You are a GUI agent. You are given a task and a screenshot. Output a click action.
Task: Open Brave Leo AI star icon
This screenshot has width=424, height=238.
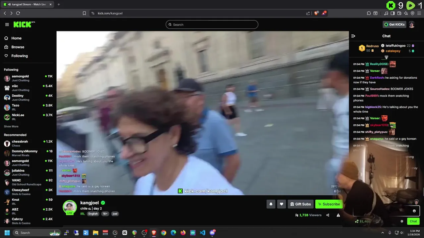tap(406, 13)
